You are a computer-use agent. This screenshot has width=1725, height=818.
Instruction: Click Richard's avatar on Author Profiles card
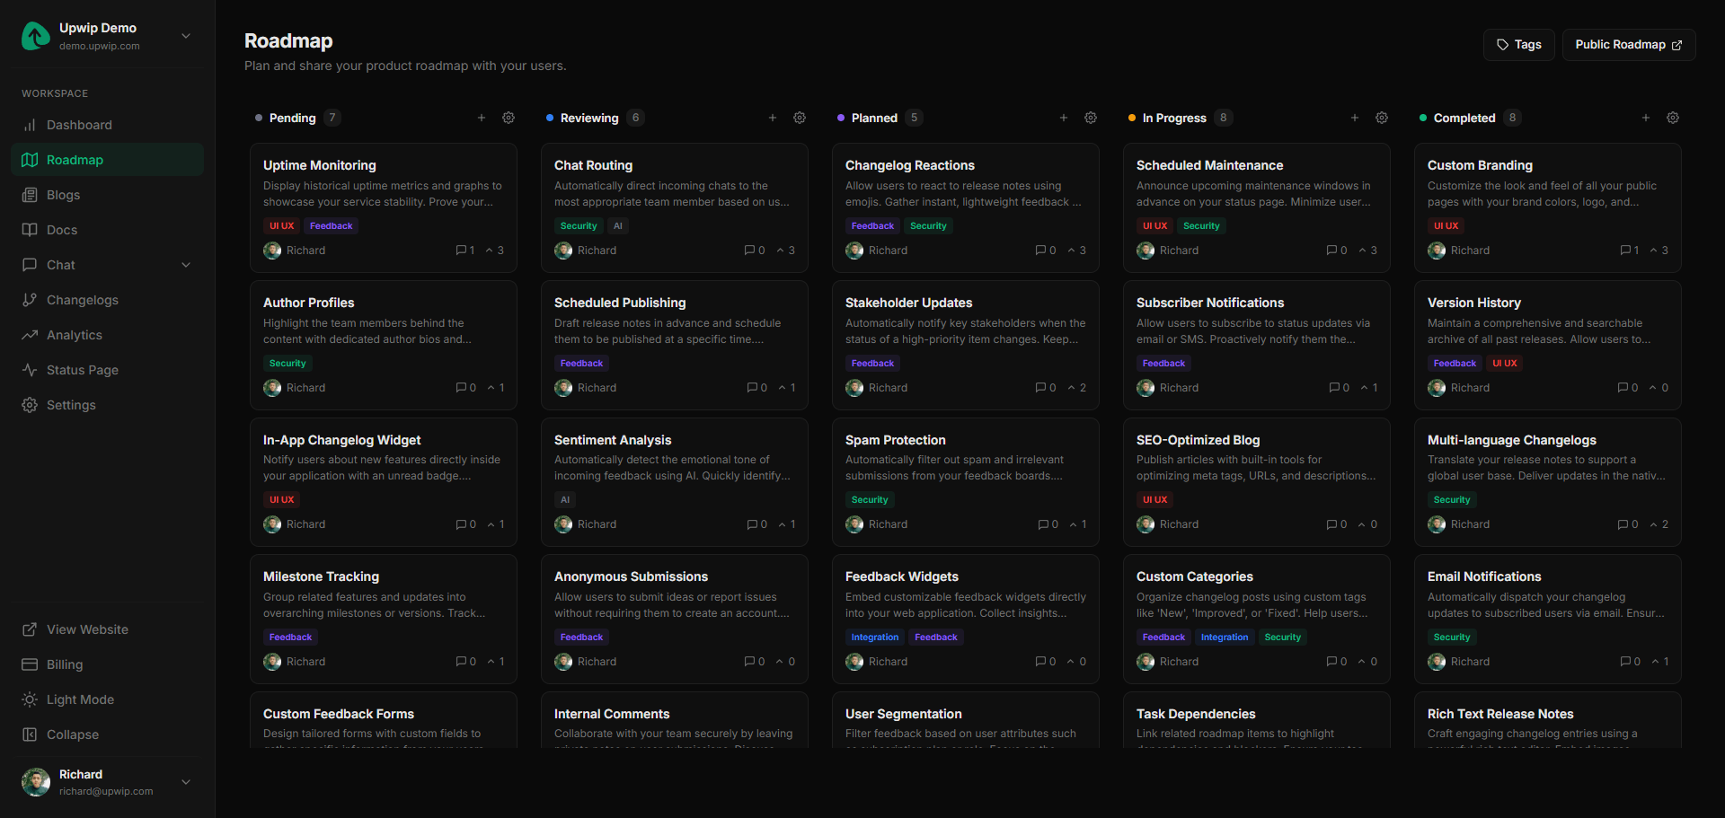272,388
